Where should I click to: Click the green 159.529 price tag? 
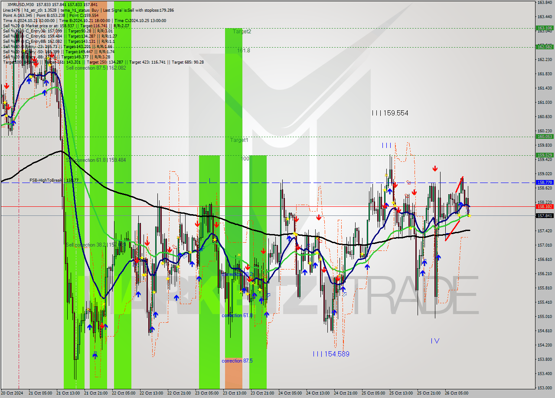(545, 155)
